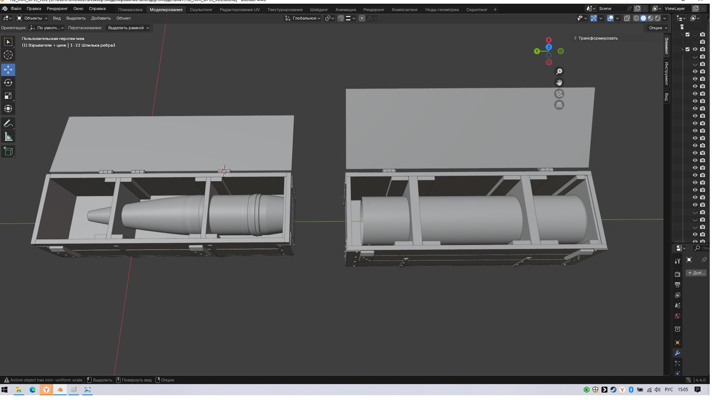Choose the Move tool in toolbar
This screenshot has height=400, width=712.
8,69
